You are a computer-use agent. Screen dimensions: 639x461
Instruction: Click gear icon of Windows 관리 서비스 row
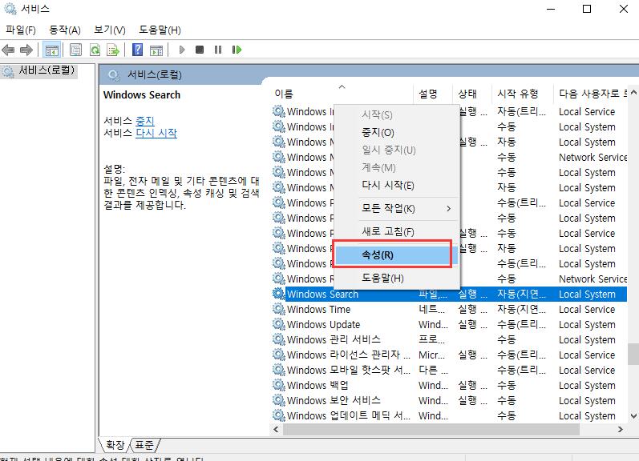279,339
